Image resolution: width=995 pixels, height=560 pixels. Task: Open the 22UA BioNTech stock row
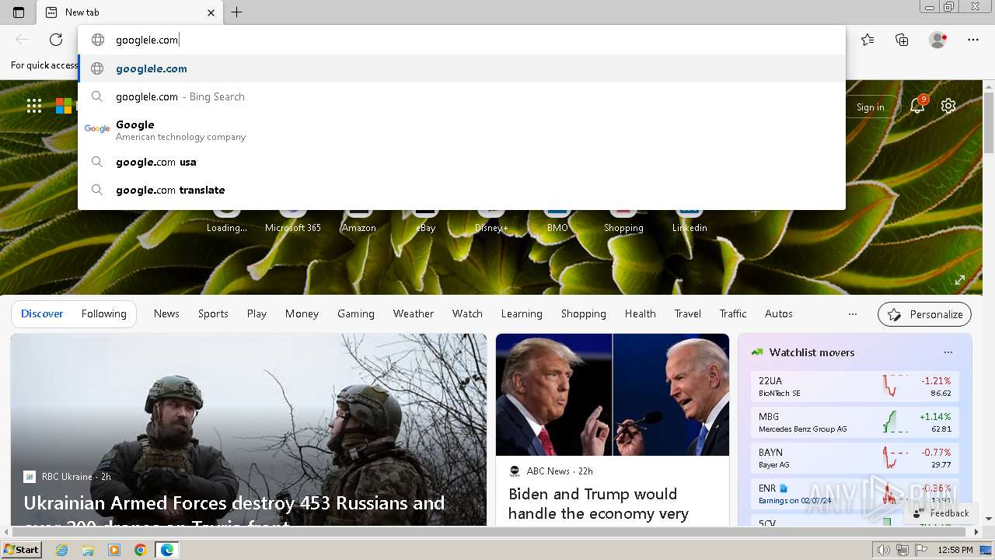tap(855, 387)
